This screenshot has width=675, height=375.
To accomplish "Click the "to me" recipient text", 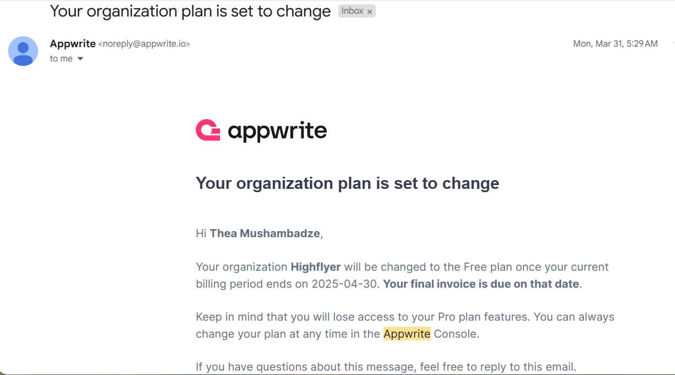I will [x=61, y=59].
